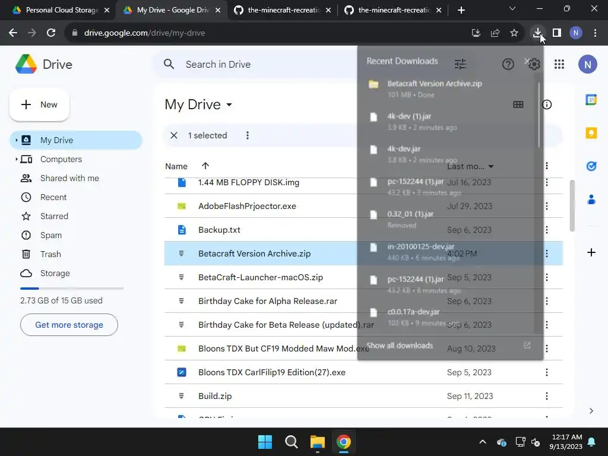
Task: Close the My Drive tab
Action: (x=218, y=10)
